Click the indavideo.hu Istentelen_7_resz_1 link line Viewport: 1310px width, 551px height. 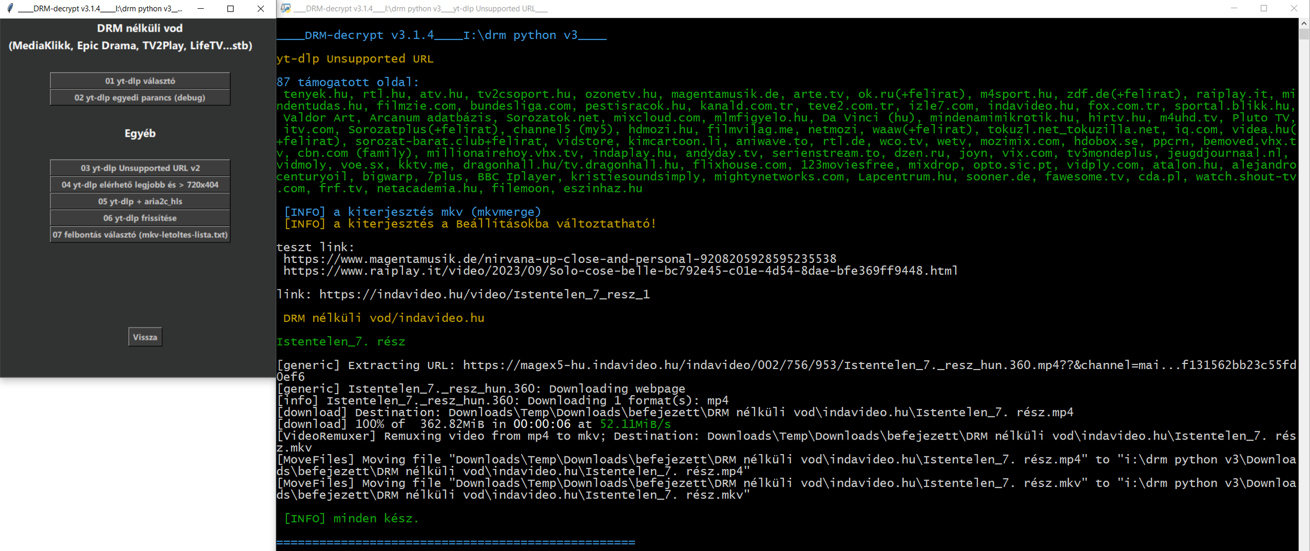[463, 295]
